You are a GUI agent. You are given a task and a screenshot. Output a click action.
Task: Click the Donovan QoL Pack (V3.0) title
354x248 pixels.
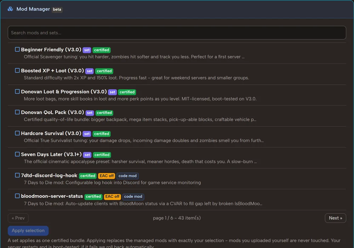click(x=52, y=112)
